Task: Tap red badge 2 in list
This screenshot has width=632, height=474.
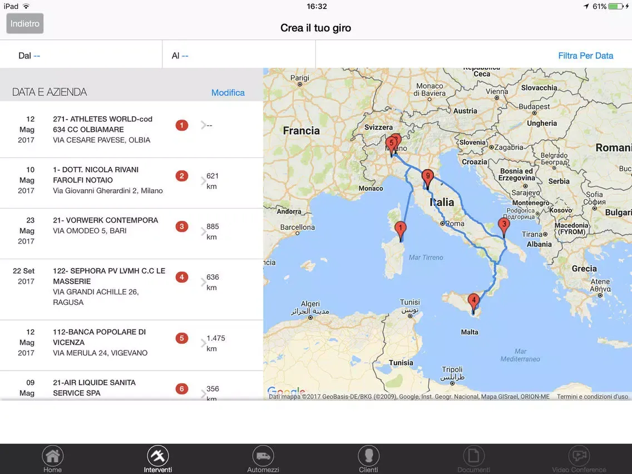Action: (x=181, y=176)
